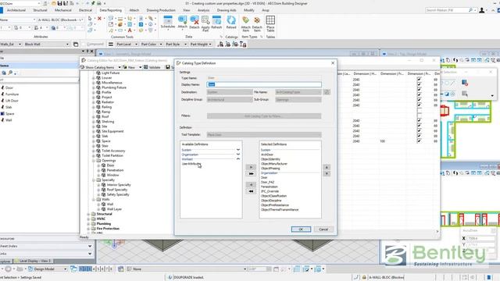
Task: Open the Analysis ribbon tab
Action: point(203,10)
